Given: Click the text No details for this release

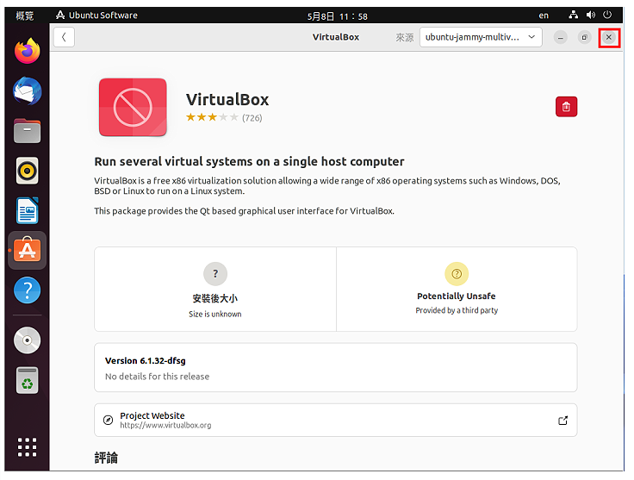Looking at the screenshot, I should coord(158,377).
